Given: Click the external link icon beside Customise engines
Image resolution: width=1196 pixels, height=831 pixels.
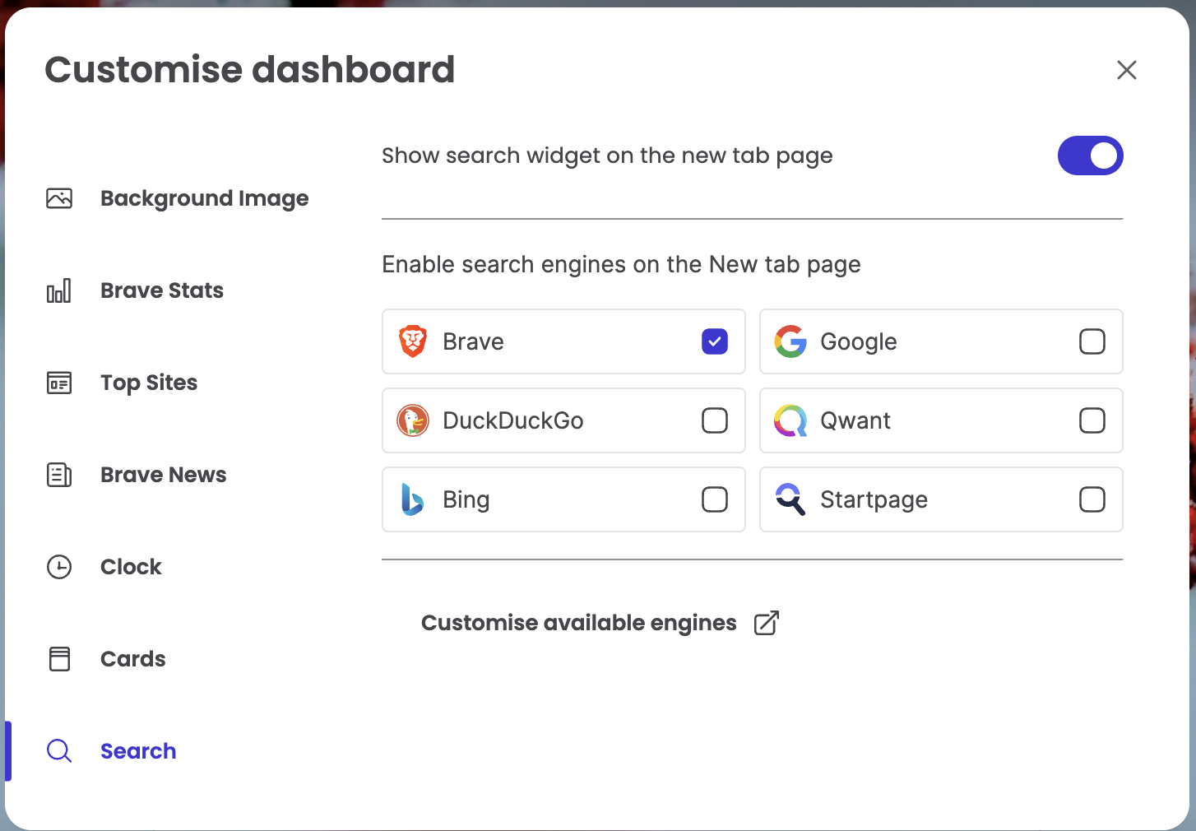Looking at the screenshot, I should [766, 623].
